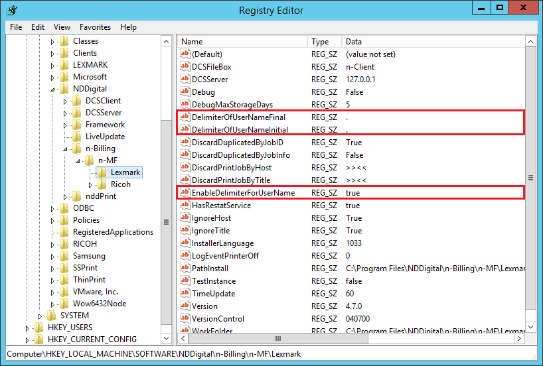Screen dimensions: 543x366
Task: Click the ab icon next to EnableDelimiterForUserName
Action: (x=185, y=193)
